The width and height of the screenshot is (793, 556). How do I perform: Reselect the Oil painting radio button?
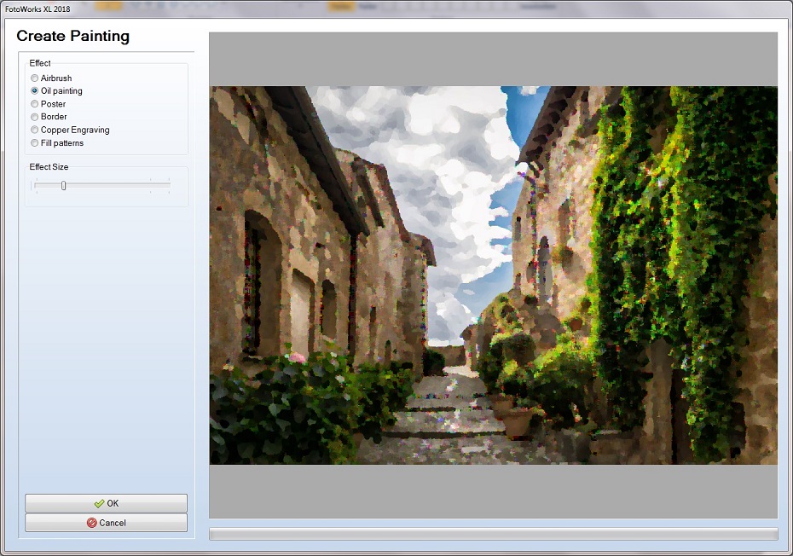click(x=34, y=90)
